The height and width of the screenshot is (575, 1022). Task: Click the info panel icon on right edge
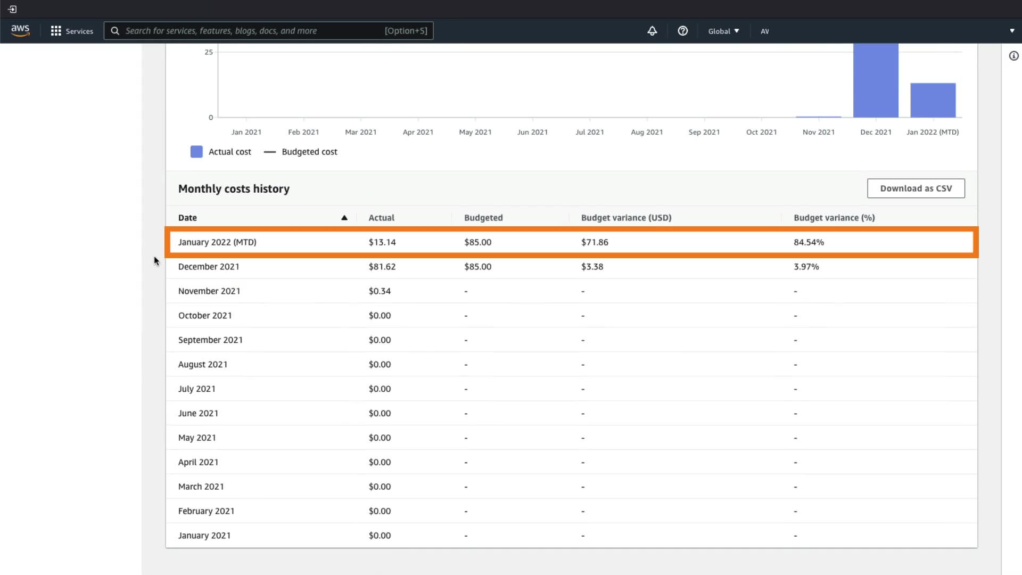[1013, 56]
